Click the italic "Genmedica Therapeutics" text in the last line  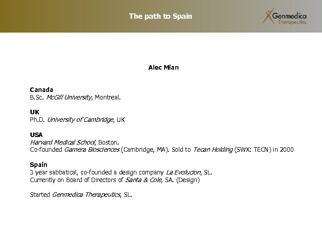pyautogui.click(x=87, y=195)
